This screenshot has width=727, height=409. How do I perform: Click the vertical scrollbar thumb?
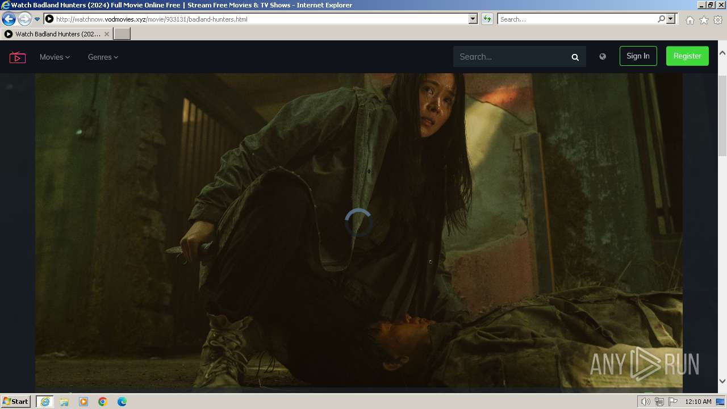(722, 115)
